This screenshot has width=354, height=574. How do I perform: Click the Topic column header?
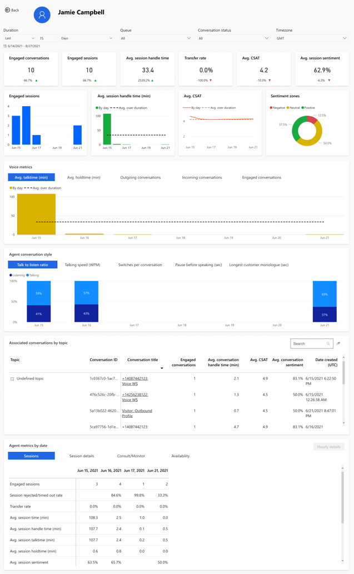click(15, 360)
